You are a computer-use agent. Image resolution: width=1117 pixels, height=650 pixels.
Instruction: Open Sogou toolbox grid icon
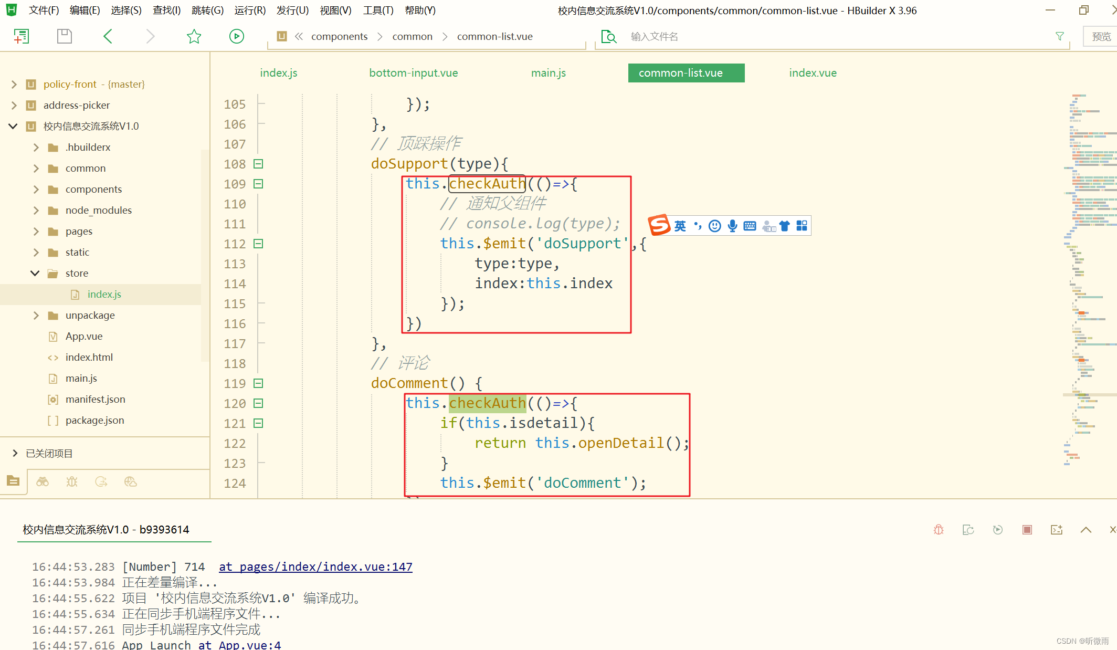(x=802, y=226)
